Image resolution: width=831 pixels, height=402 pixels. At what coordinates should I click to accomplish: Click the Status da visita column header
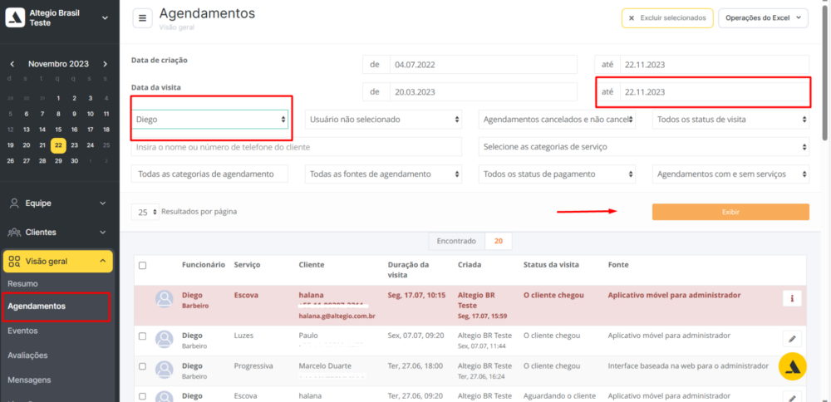551,265
